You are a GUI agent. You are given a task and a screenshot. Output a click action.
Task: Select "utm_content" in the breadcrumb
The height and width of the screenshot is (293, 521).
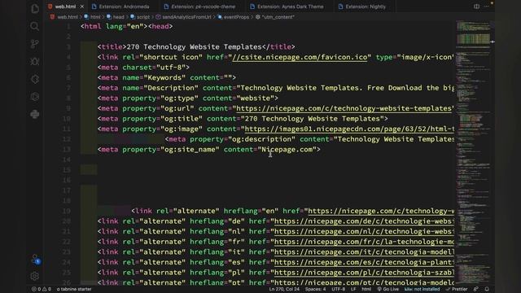tap(275, 17)
